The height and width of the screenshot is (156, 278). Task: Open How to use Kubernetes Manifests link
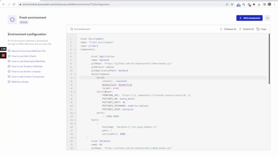28,61
